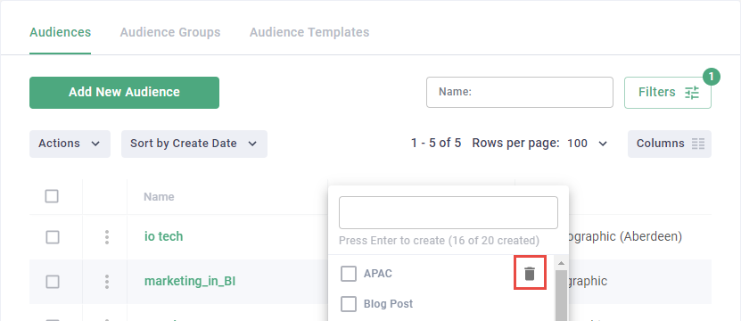Click the scrollbar up arrow in label list
This screenshot has width=741, height=321.
tap(561, 263)
